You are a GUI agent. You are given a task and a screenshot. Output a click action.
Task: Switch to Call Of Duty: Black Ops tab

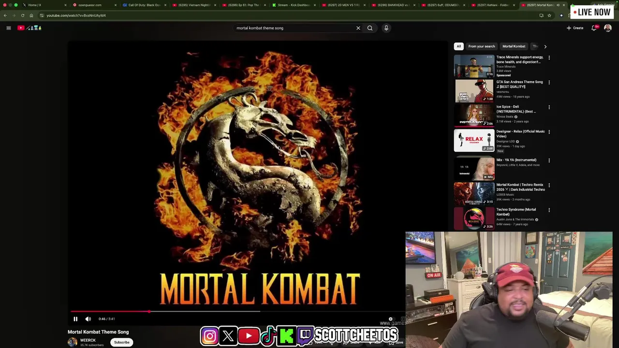pyautogui.click(x=144, y=5)
